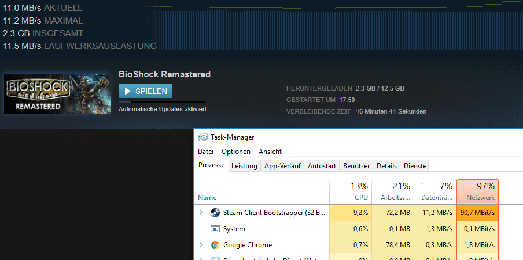This screenshot has height=260, width=523.
Task: Click the 11.0 MB/s AKTUELL stat
Action: click(x=43, y=8)
